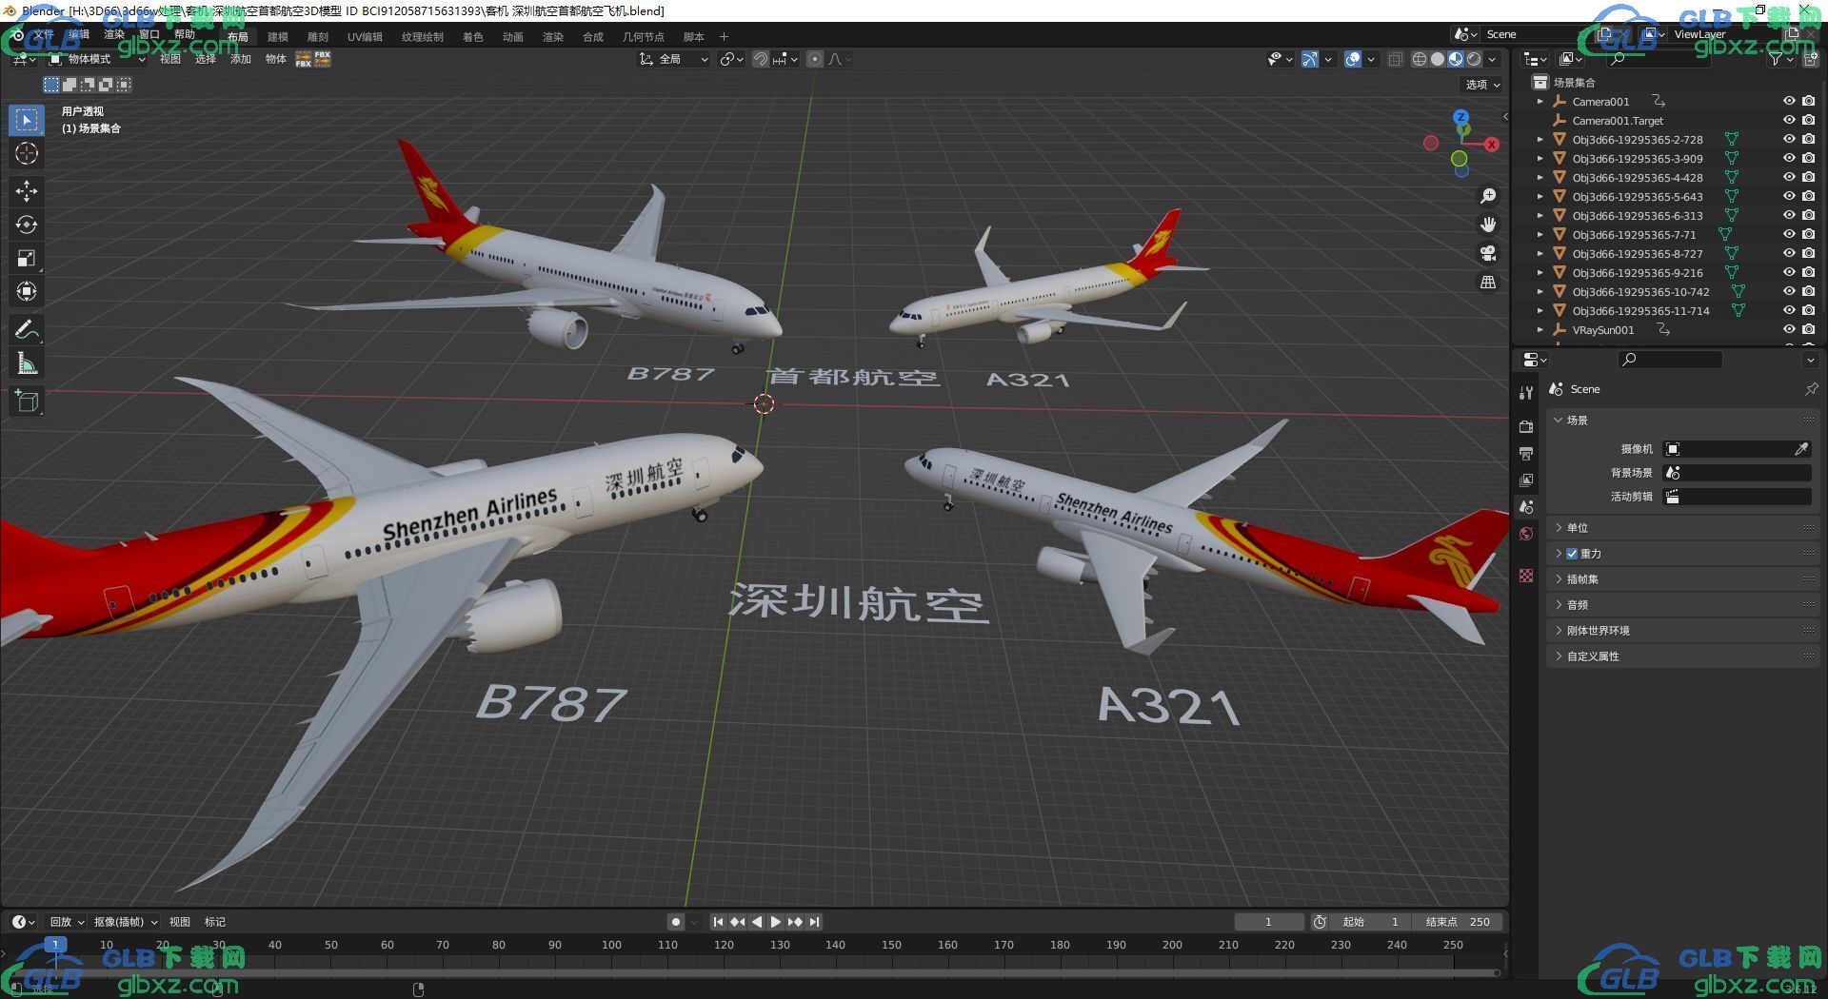Open the 标记 menu in timeline
1828x999 pixels.
[x=215, y=921]
